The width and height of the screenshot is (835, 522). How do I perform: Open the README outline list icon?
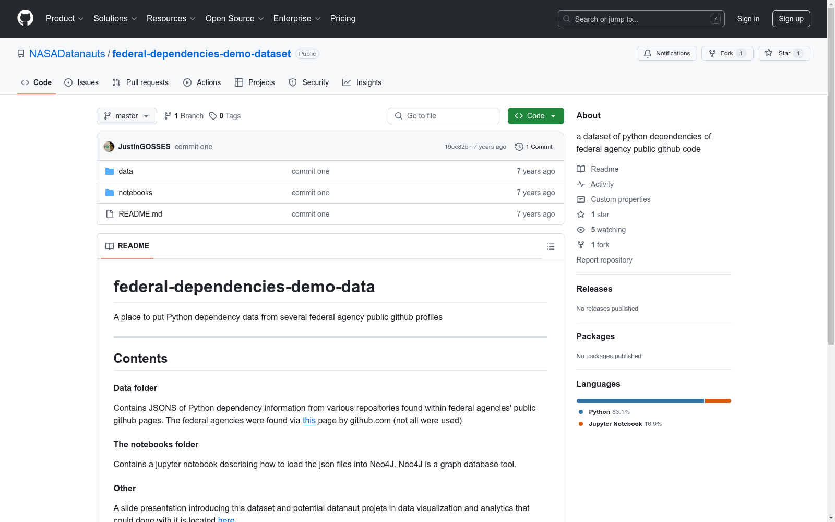pos(551,246)
